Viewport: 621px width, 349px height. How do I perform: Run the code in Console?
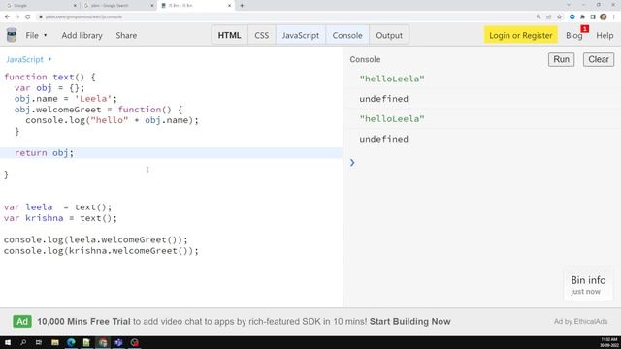(561, 59)
